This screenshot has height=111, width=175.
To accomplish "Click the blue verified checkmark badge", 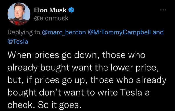I will (71, 10).
